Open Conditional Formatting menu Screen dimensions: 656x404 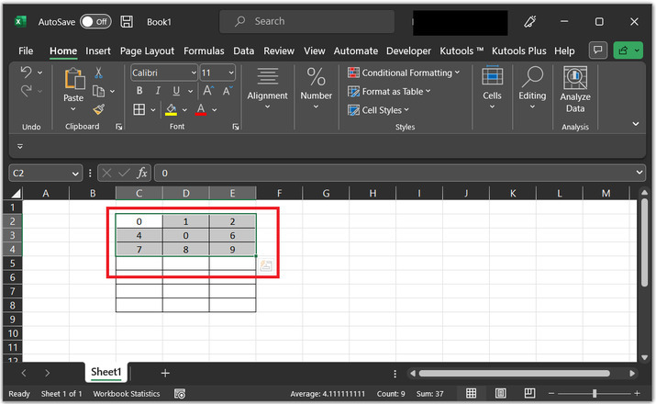tap(404, 73)
